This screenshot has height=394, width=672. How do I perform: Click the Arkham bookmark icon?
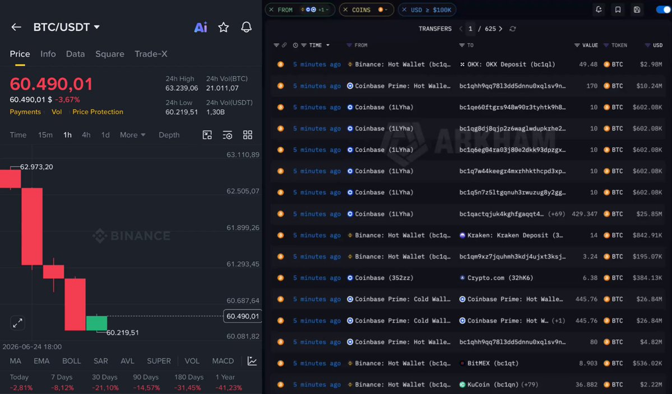[618, 10]
